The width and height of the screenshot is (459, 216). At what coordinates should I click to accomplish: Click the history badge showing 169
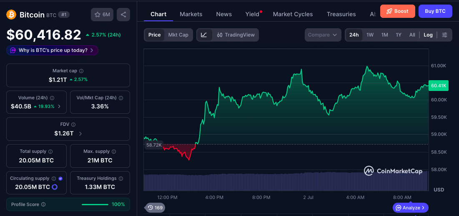point(155,208)
